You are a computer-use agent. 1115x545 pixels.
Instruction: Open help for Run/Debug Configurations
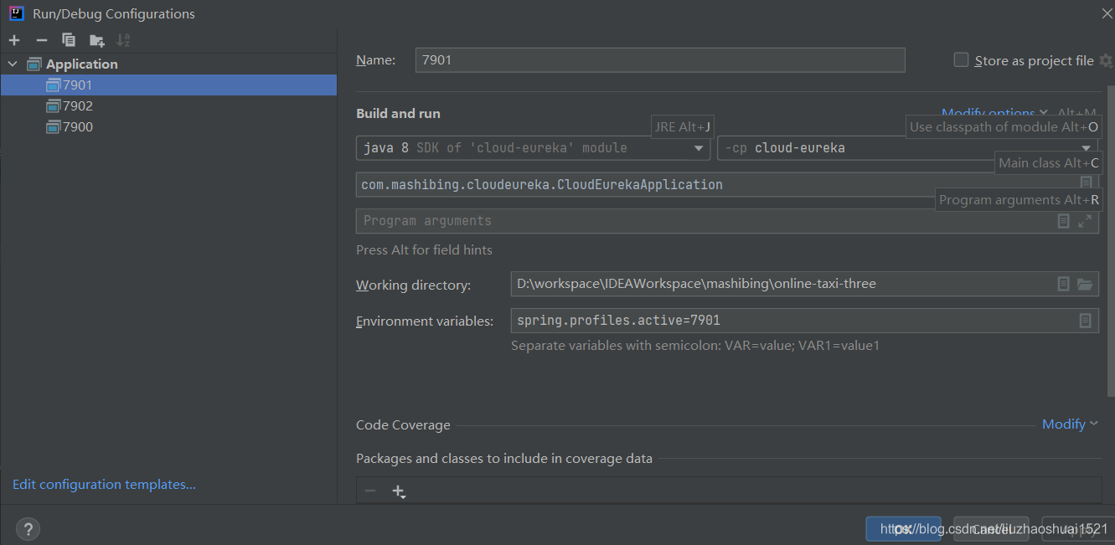28,528
